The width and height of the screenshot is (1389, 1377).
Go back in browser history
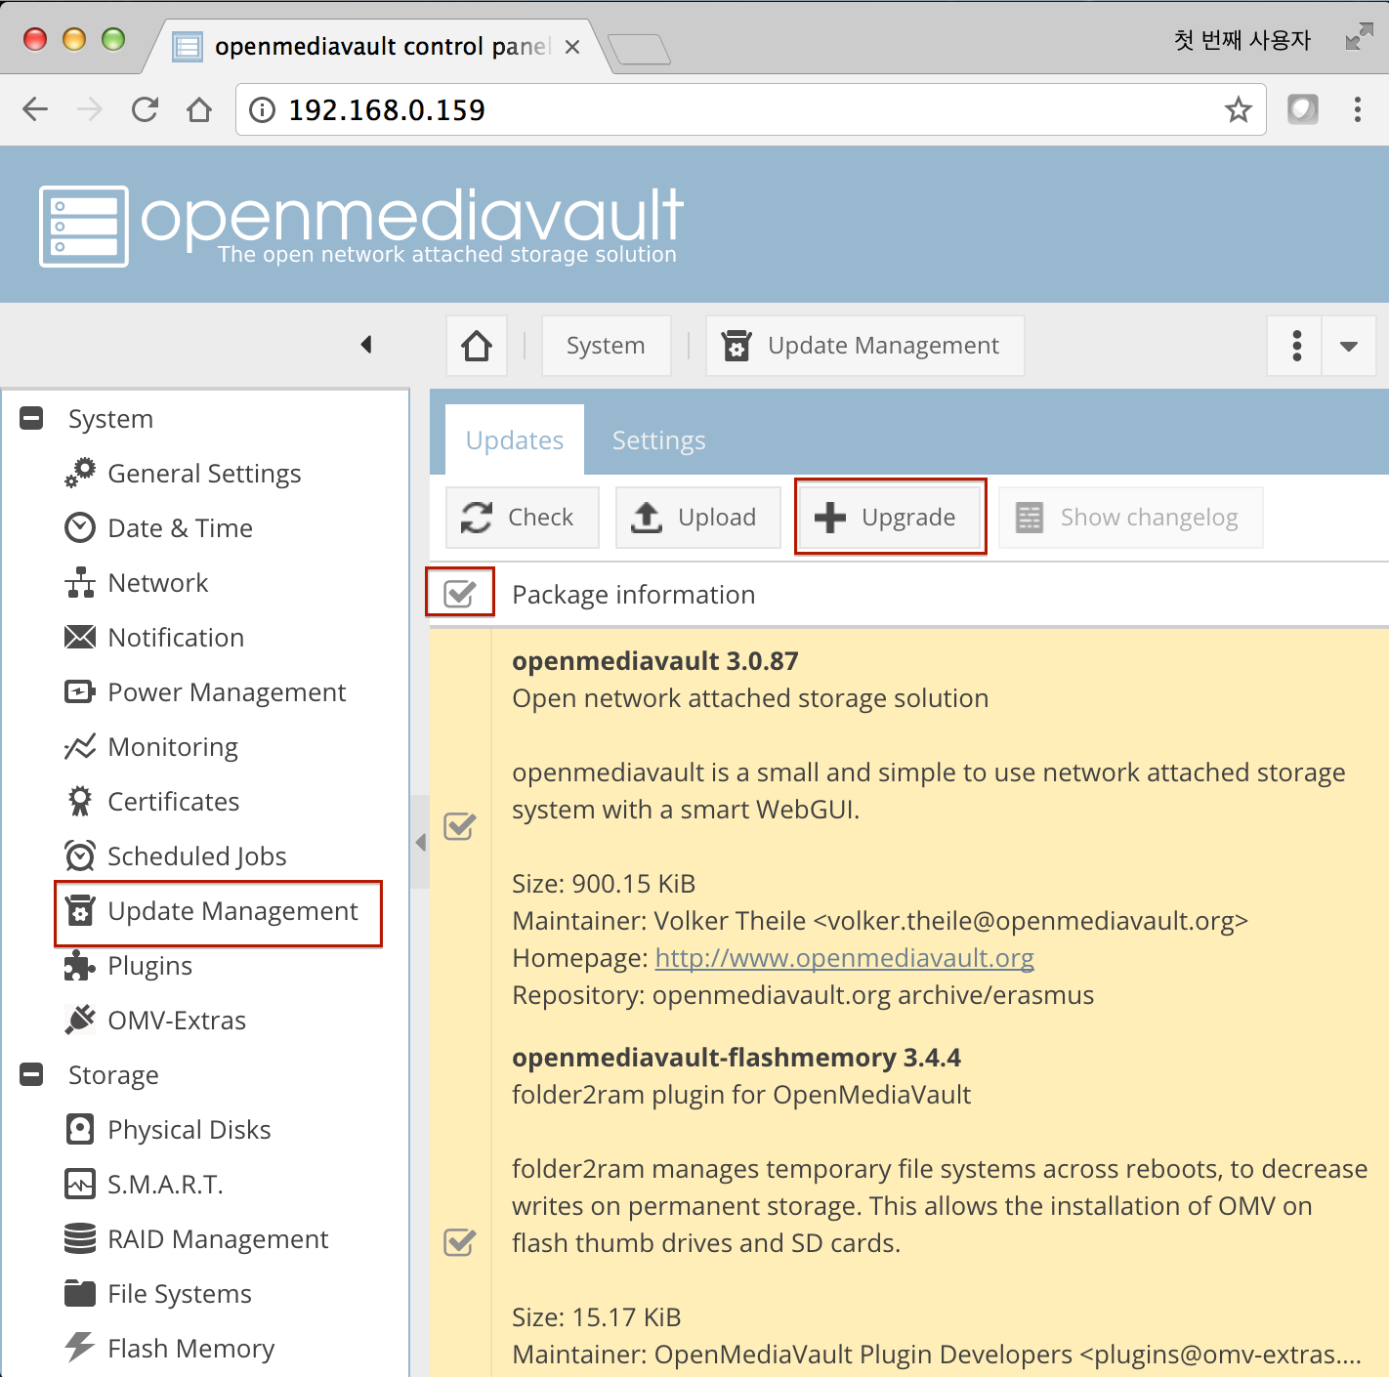click(x=35, y=109)
